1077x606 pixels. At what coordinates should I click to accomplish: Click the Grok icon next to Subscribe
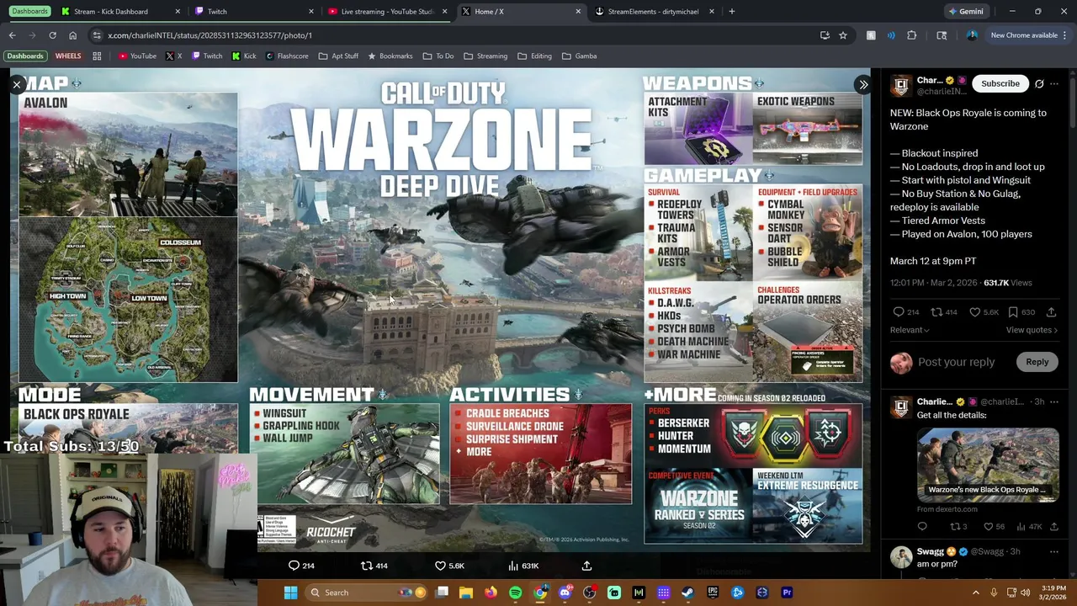(x=1039, y=83)
